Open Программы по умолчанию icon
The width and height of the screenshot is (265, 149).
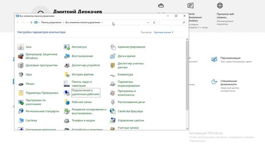(x=21, y=102)
